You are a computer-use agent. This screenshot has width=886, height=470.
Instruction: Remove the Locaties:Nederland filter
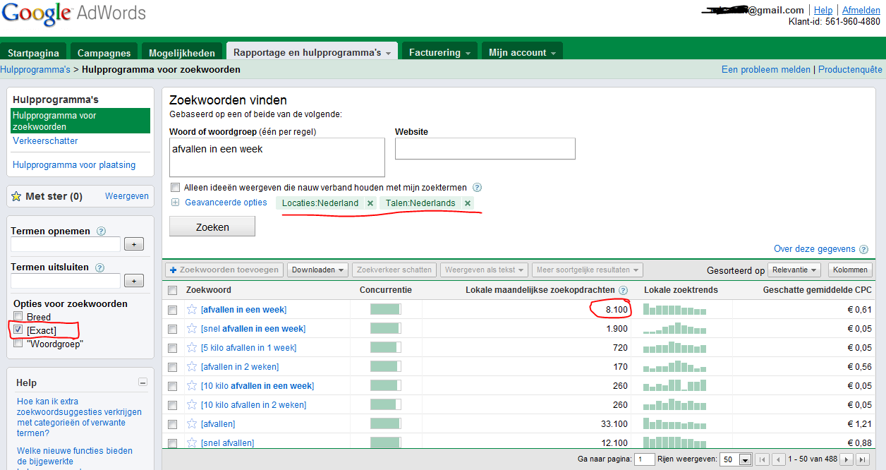point(370,203)
